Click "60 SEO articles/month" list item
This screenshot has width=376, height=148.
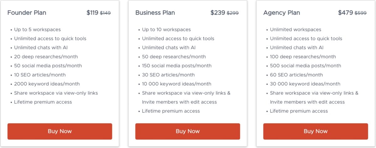click(x=296, y=75)
